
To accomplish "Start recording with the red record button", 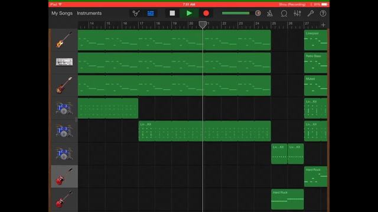I will [206, 13].
